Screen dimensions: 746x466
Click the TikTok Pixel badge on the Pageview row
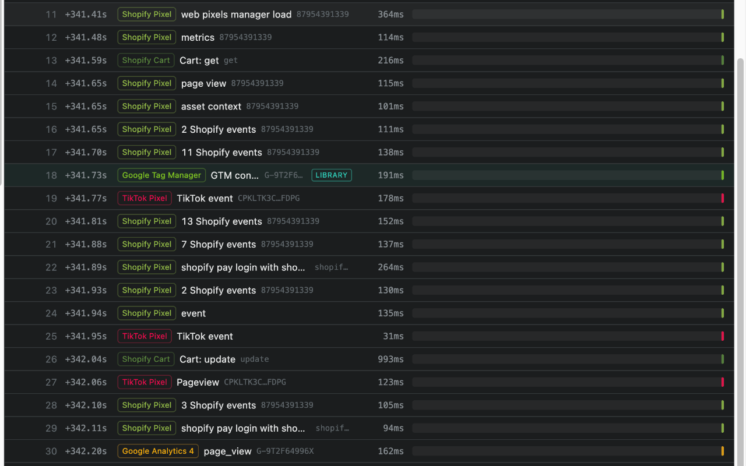[x=145, y=382]
